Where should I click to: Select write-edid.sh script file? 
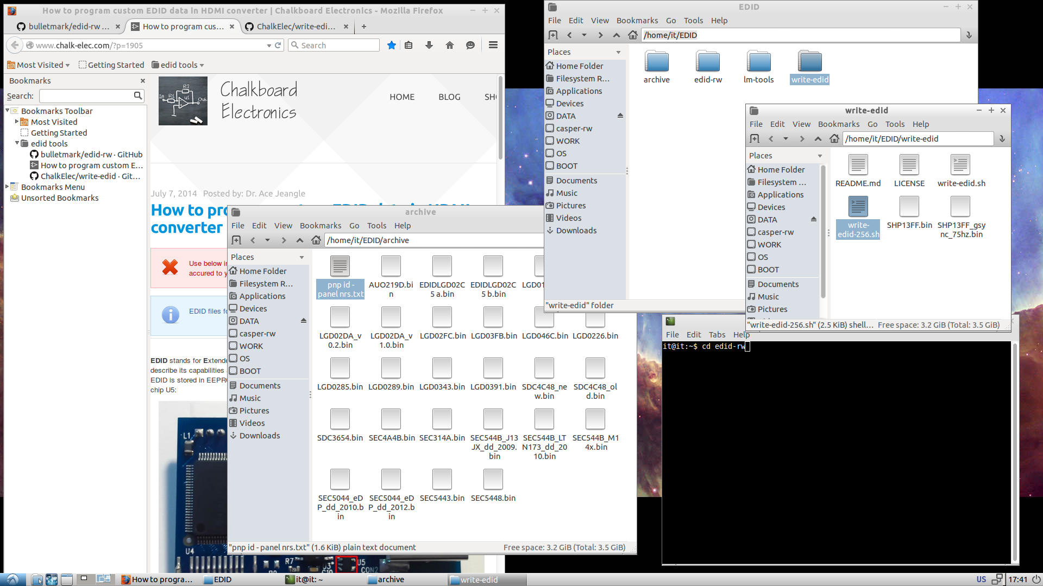tap(961, 171)
